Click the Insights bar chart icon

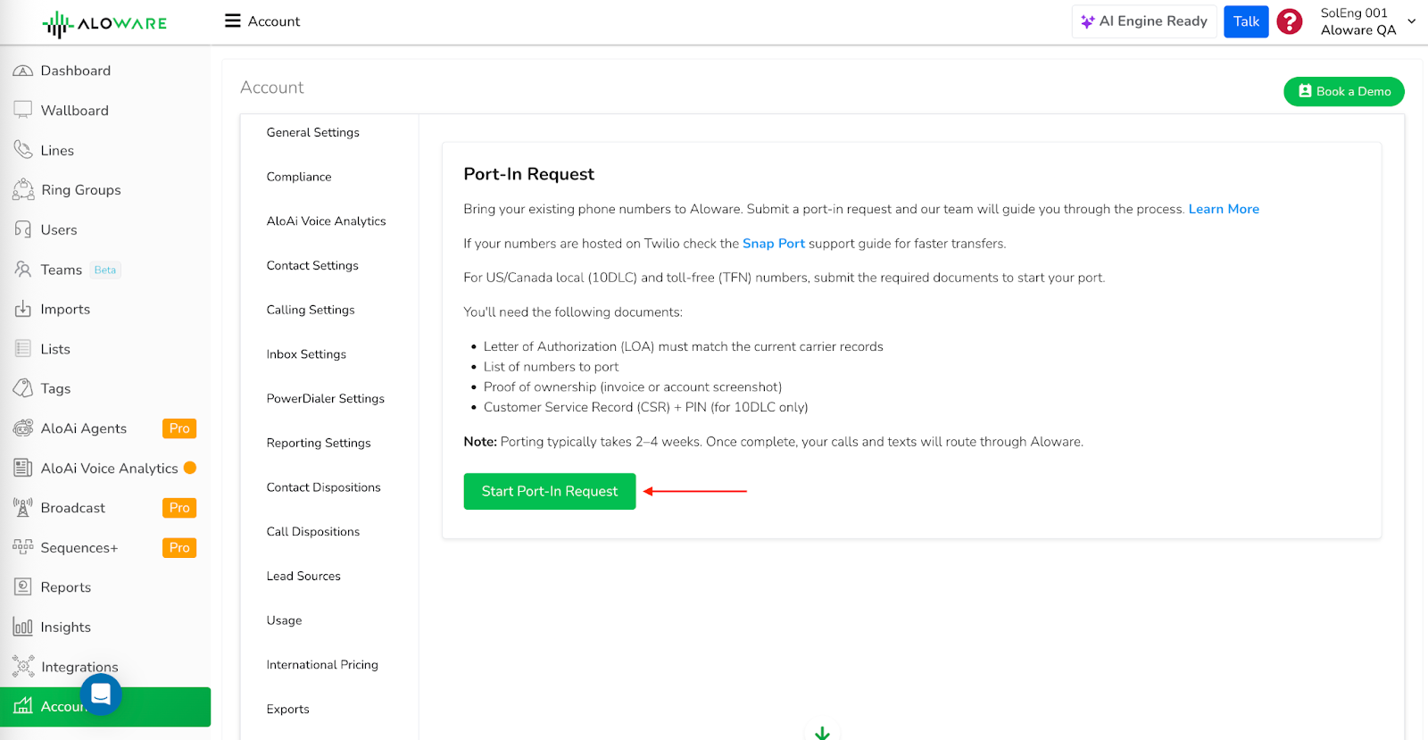(23, 627)
